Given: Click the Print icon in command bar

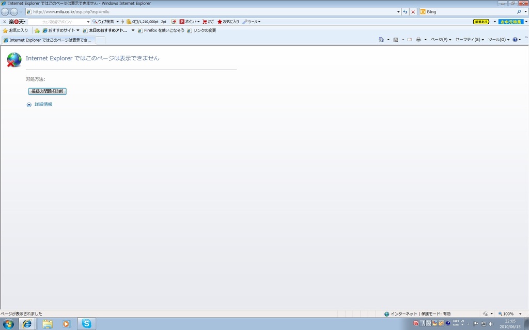Looking at the screenshot, I should (x=418, y=40).
